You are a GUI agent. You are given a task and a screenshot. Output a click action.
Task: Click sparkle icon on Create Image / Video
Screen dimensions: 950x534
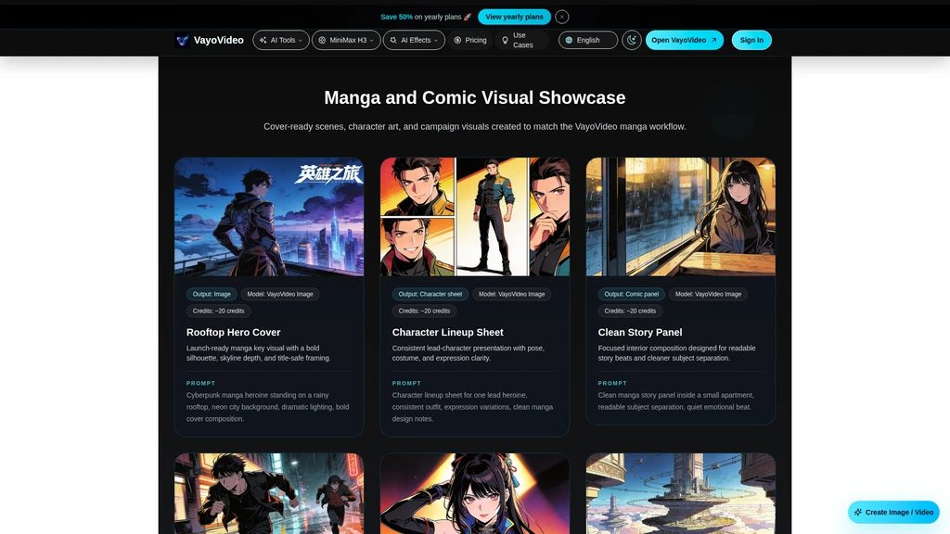(x=858, y=512)
